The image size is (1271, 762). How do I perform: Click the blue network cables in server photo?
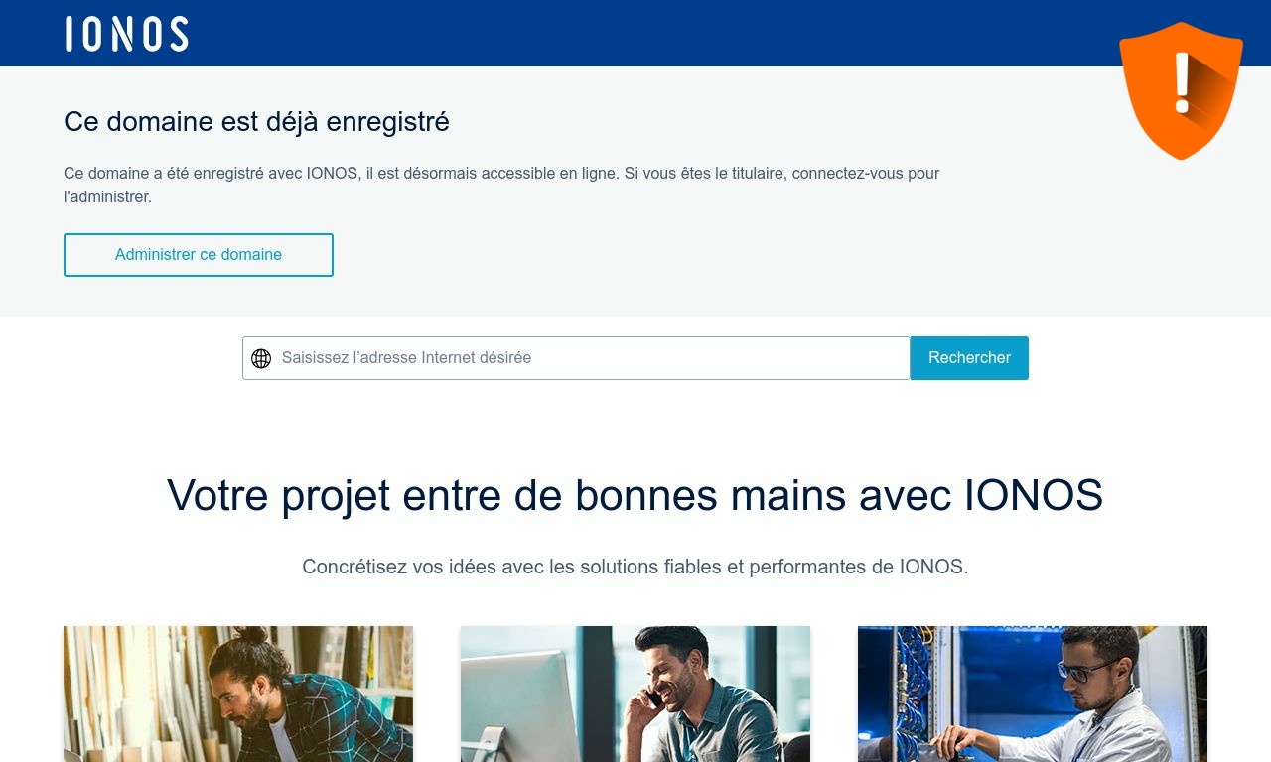coord(906,685)
